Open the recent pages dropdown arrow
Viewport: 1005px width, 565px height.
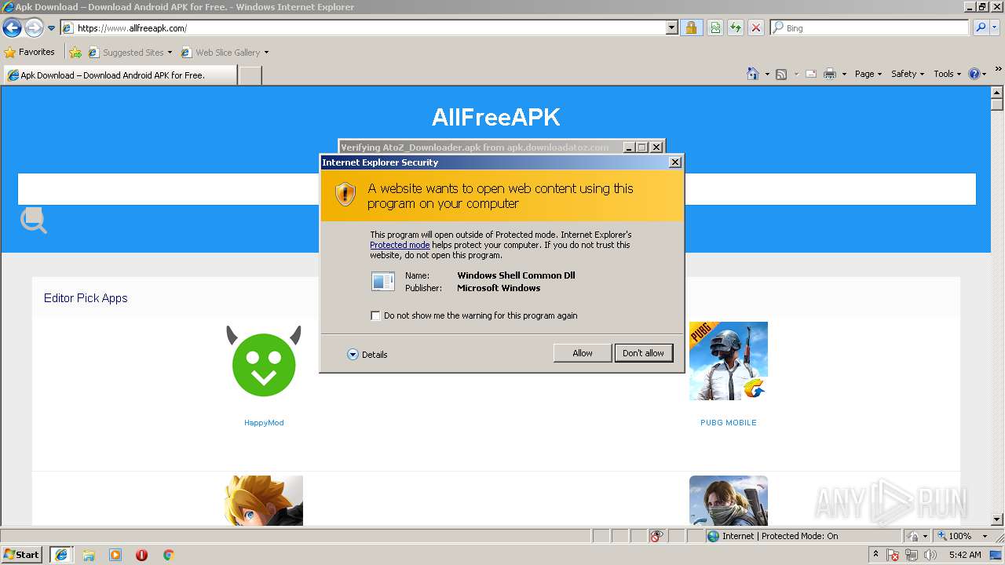(x=51, y=28)
